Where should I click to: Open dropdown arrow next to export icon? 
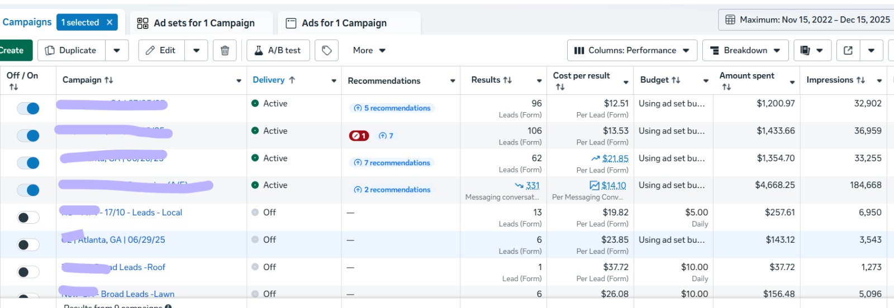coord(871,50)
